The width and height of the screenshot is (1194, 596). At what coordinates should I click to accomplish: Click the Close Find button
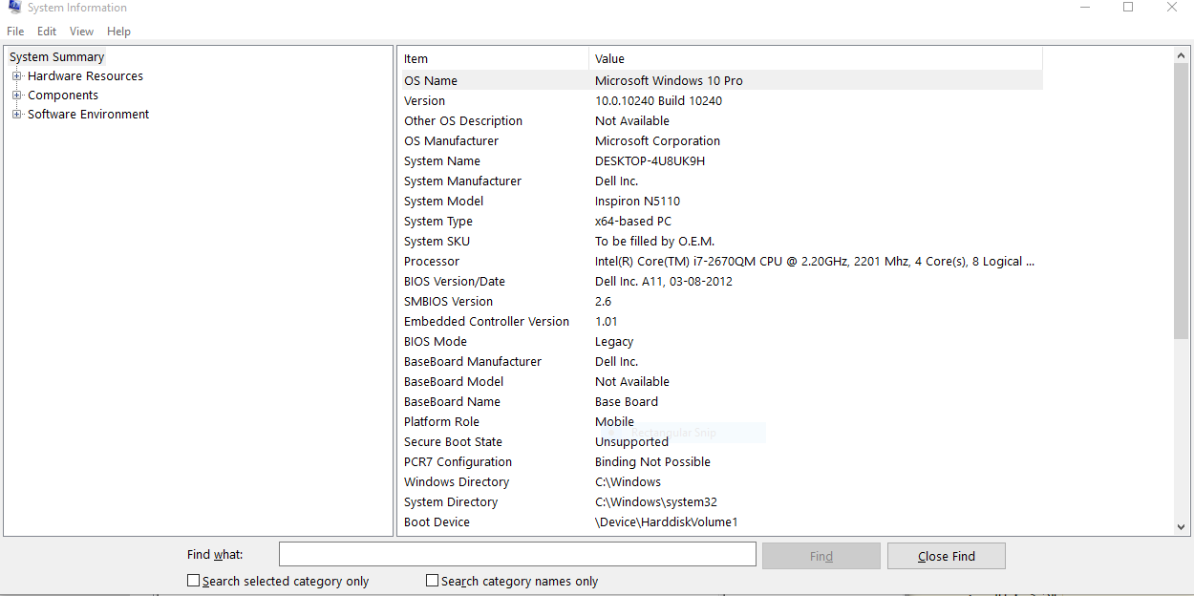pyautogui.click(x=947, y=556)
